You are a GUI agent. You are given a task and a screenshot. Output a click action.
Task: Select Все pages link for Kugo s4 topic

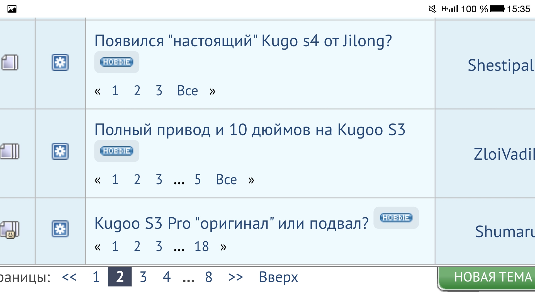coord(188,91)
